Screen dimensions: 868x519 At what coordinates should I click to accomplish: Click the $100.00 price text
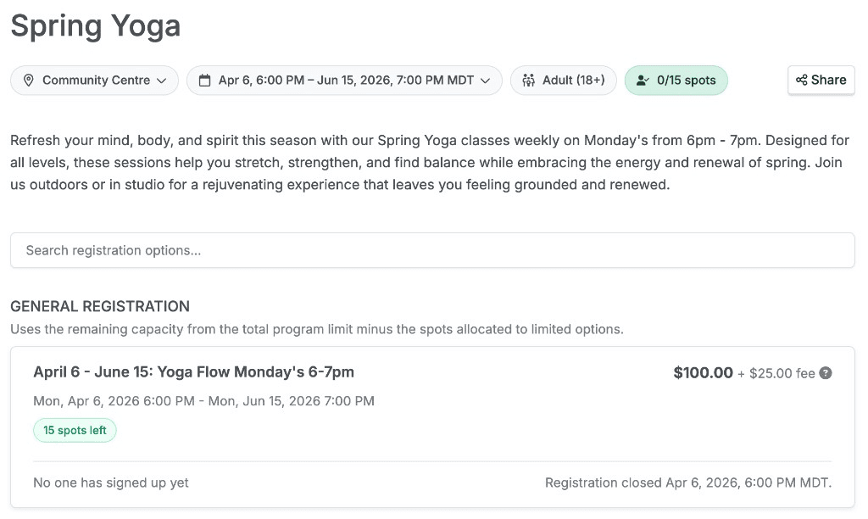[x=704, y=372]
